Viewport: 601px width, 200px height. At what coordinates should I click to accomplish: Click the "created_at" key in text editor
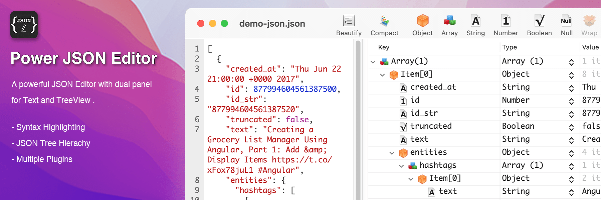tap(254, 69)
